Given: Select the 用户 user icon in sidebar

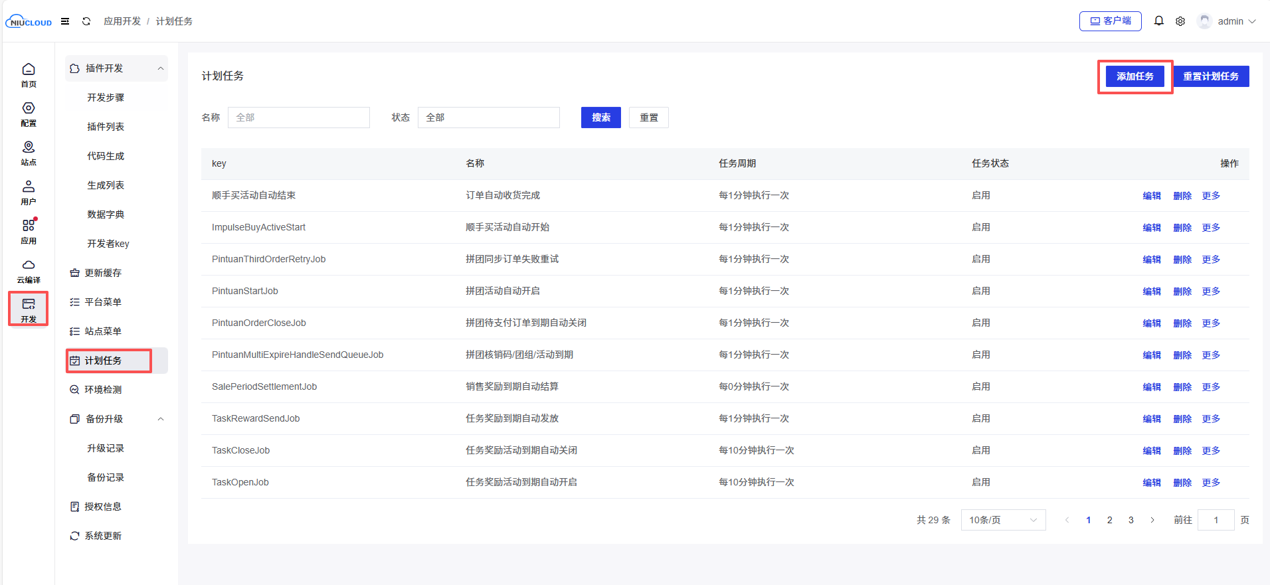Looking at the screenshot, I should (x=29, y=192).
